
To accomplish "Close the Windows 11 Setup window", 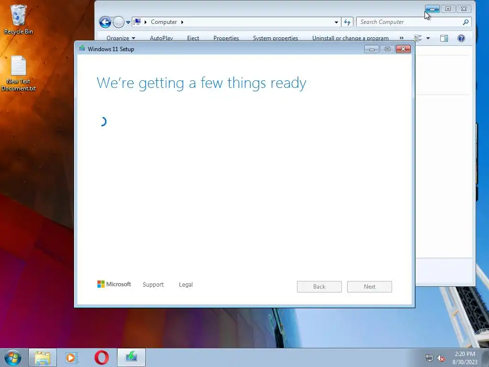I will (x=403, y=49).
